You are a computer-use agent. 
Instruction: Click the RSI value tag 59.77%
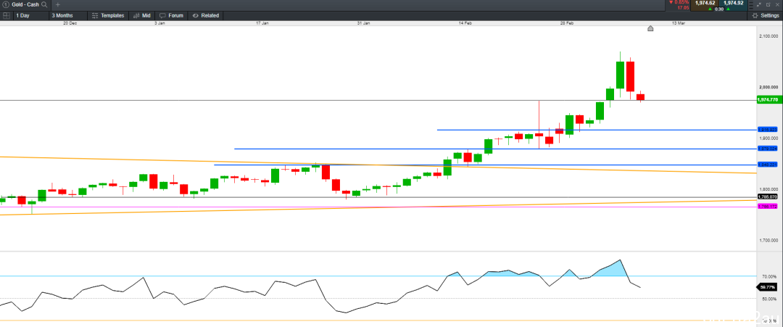click(x=768, y=287)
